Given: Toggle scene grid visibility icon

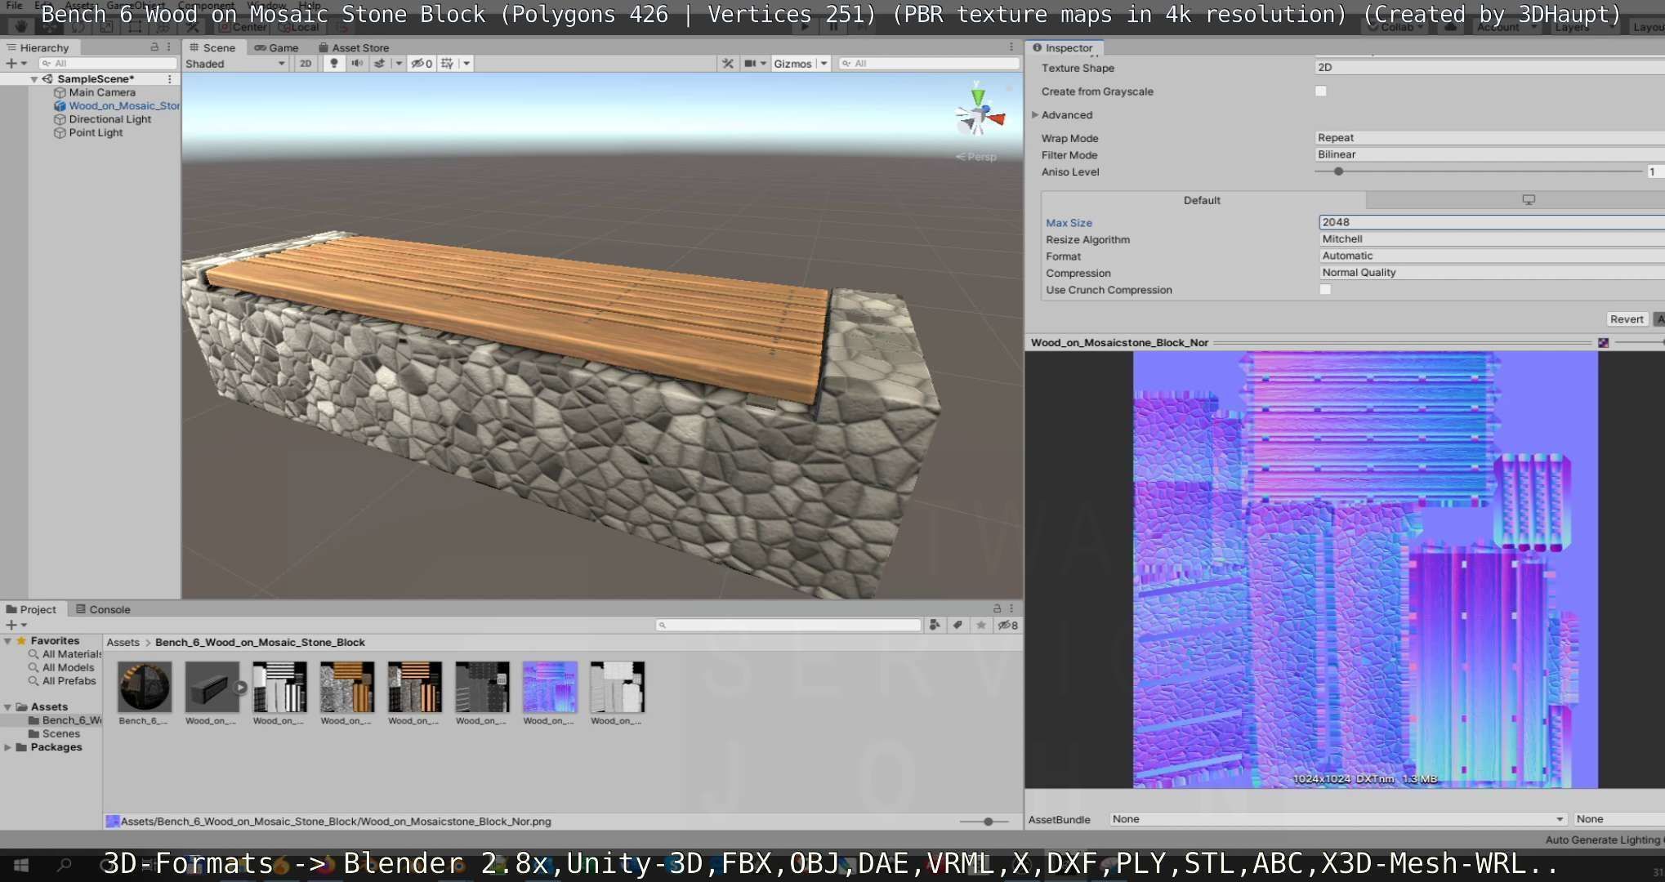Looking at the screenshot, I should click(448, 63).
